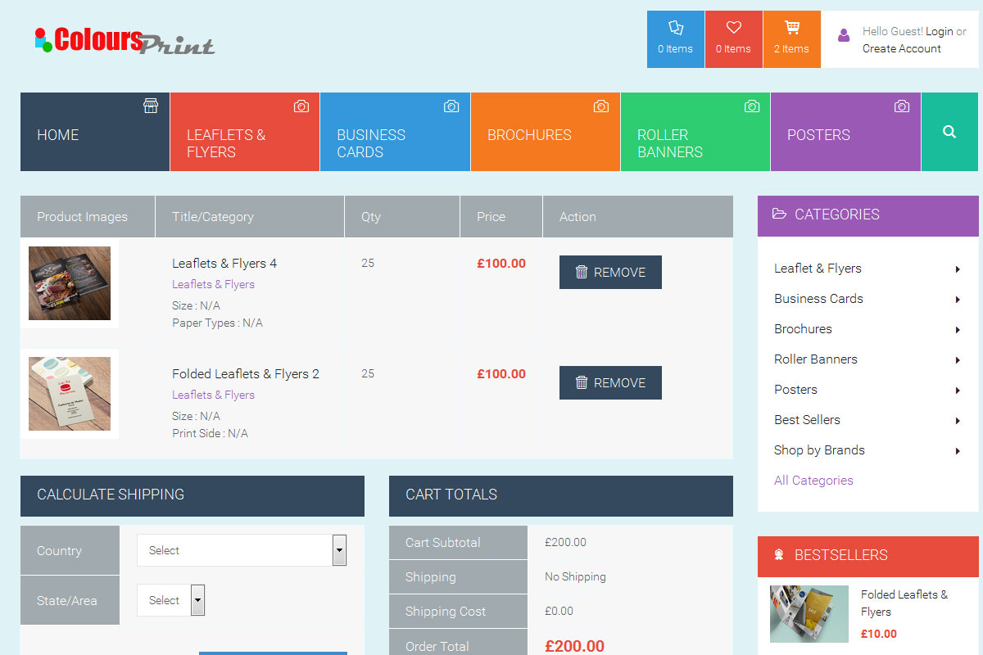Click the magnifier search icon in navigation
The width and height of the screenshot is (983, 655).
click(x=949, y=132)
